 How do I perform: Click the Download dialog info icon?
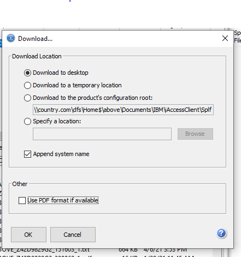[11, 38]
